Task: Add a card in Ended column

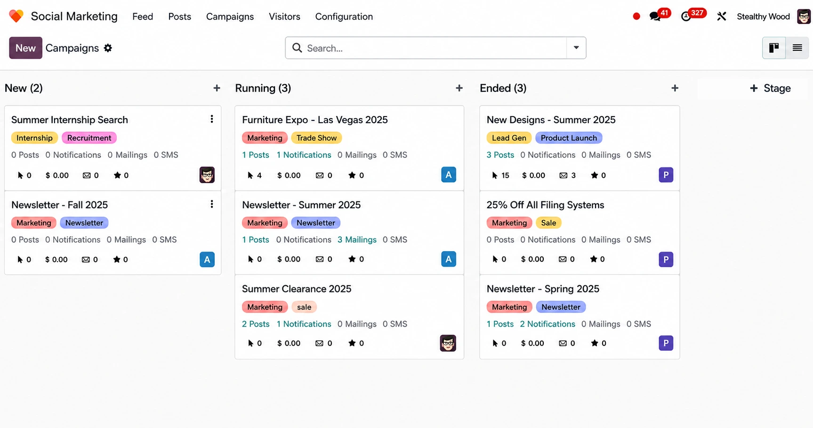Action: [x=675, y=88]
